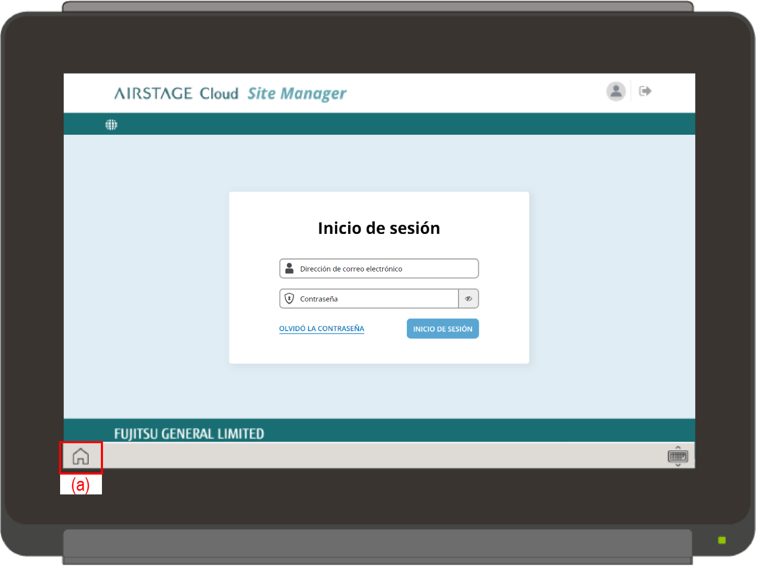Click the Inicio de sesión heading
The height and width of the screenshot is (567, 757).
379,228
